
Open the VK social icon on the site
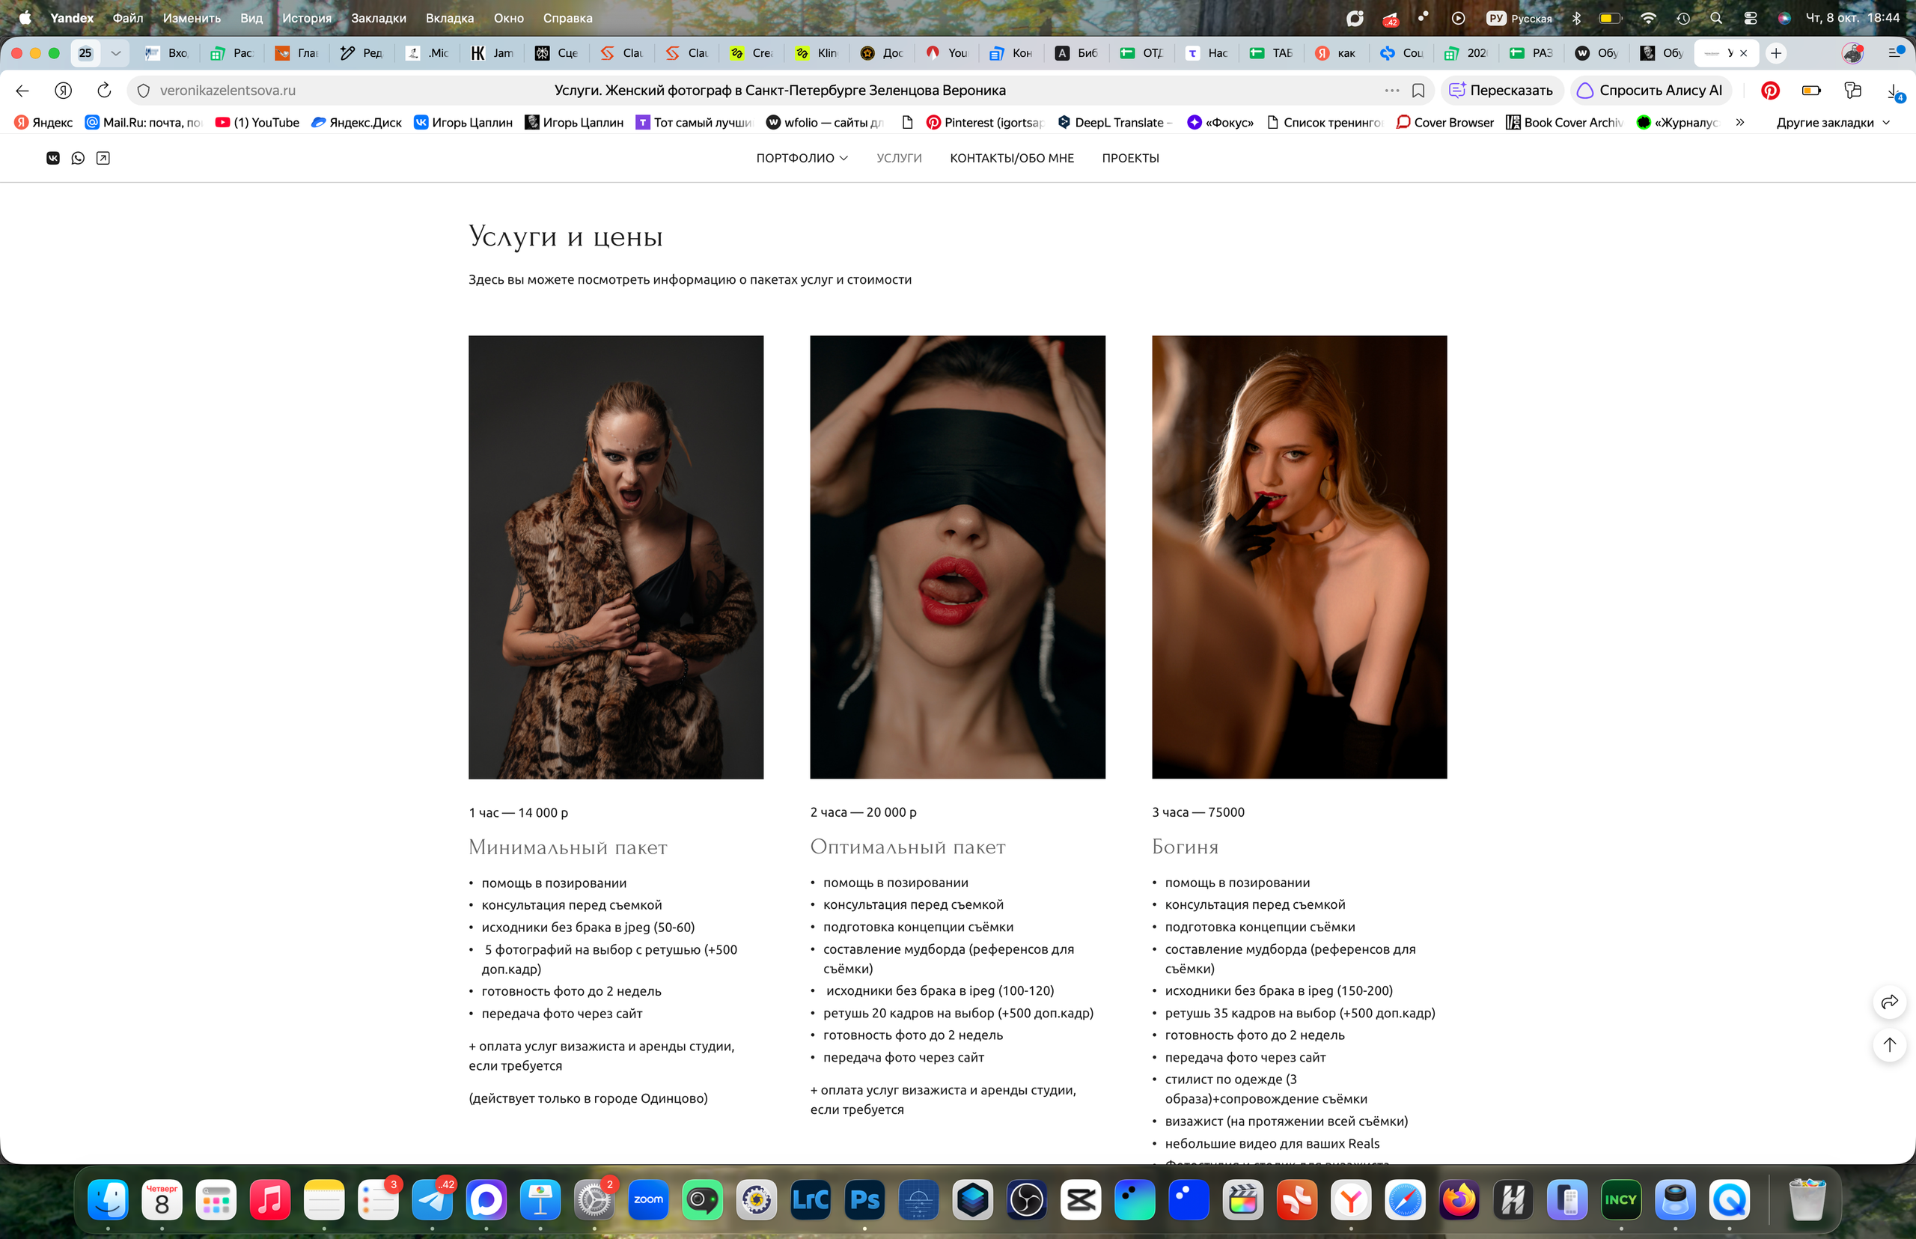53,158
